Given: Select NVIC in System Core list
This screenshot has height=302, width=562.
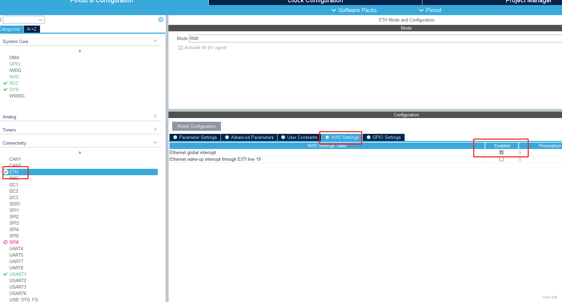Looking at the screenshot, I should point(14,77).
